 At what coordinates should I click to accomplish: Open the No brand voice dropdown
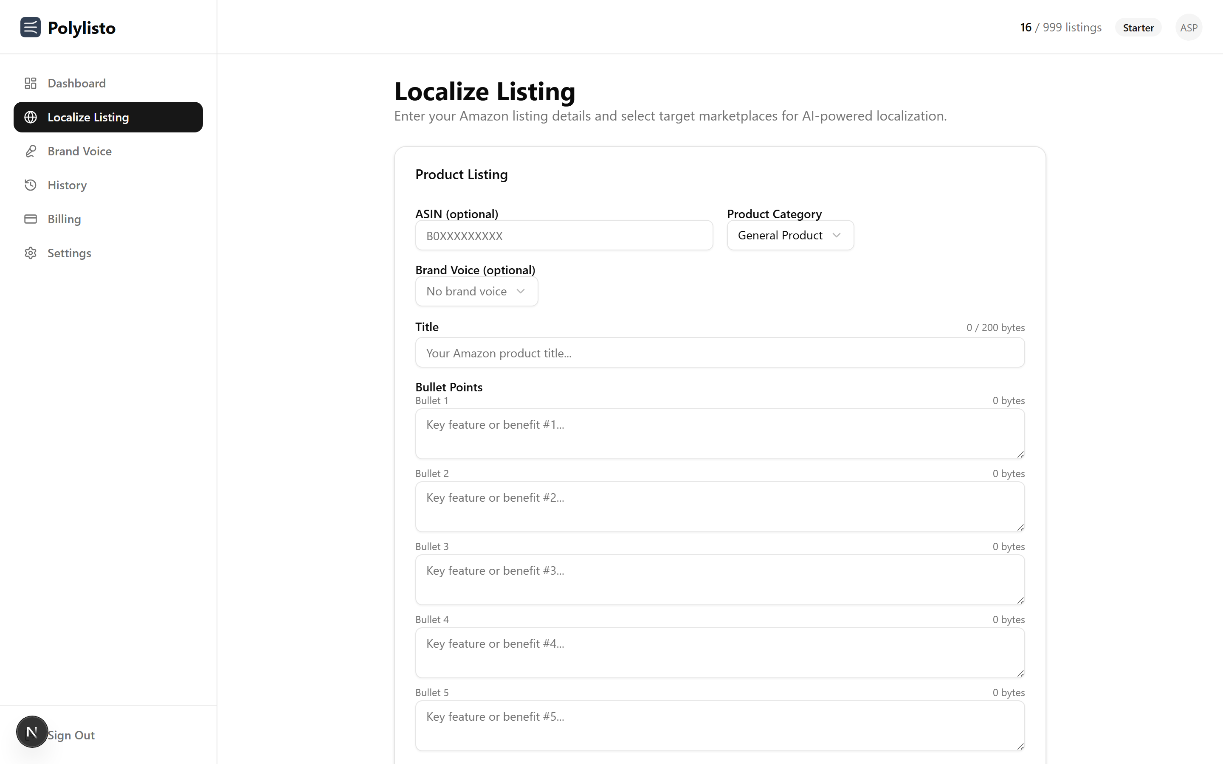click(476, 291)
